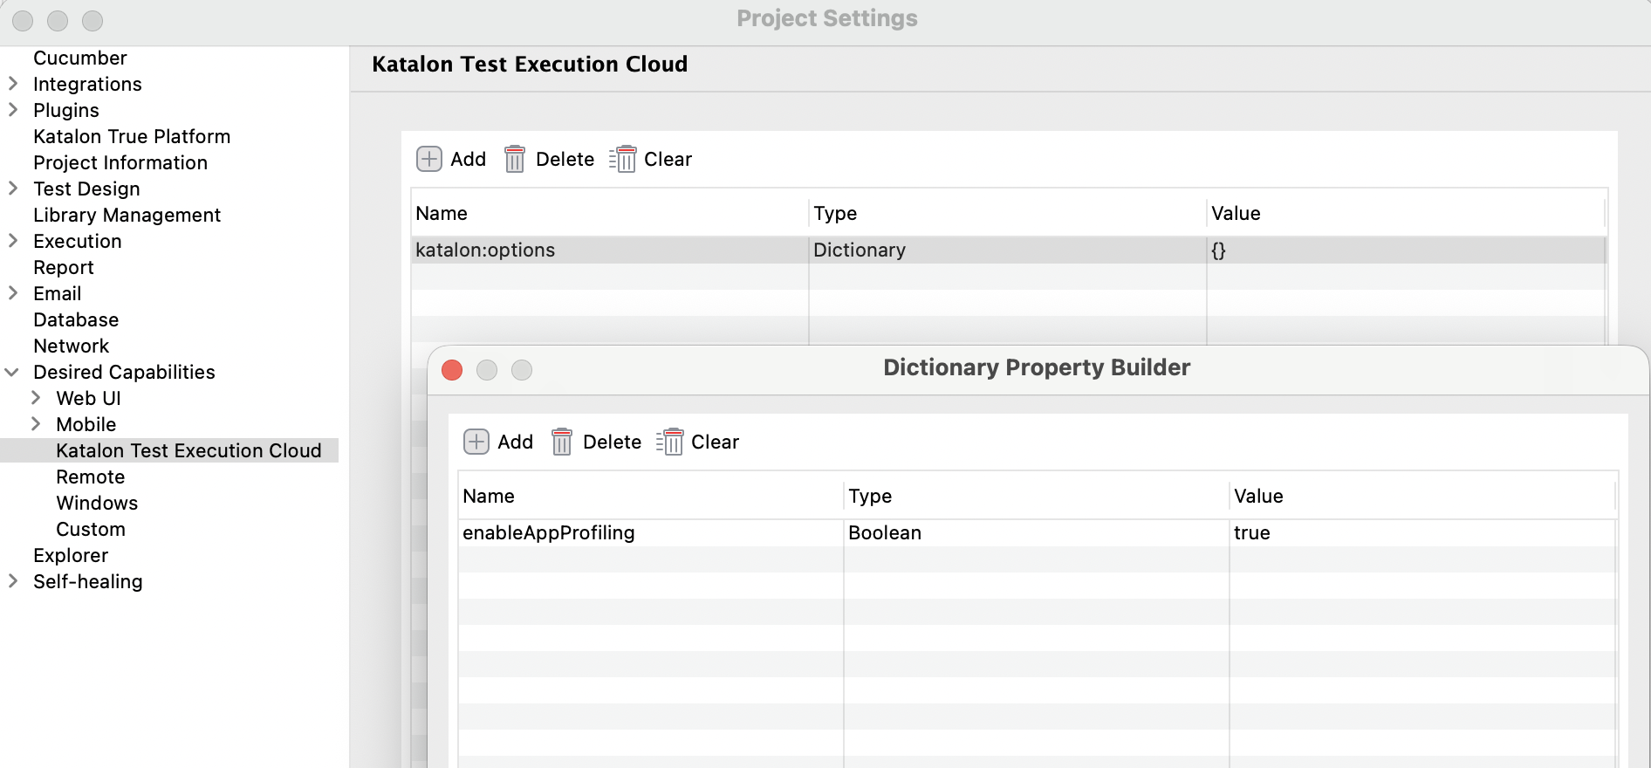Select Katalon True Platform settings
The image size is (1651, 768).
pos(132,136)
